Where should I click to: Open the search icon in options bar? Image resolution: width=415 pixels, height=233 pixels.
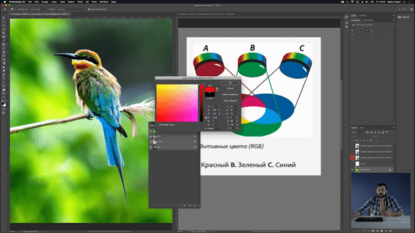coord(399,9)
